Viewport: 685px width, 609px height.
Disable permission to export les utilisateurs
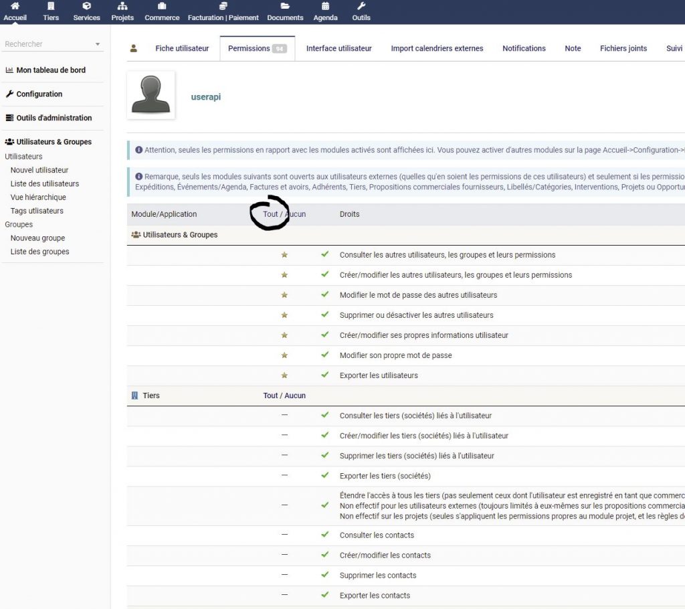click(324, 375)
